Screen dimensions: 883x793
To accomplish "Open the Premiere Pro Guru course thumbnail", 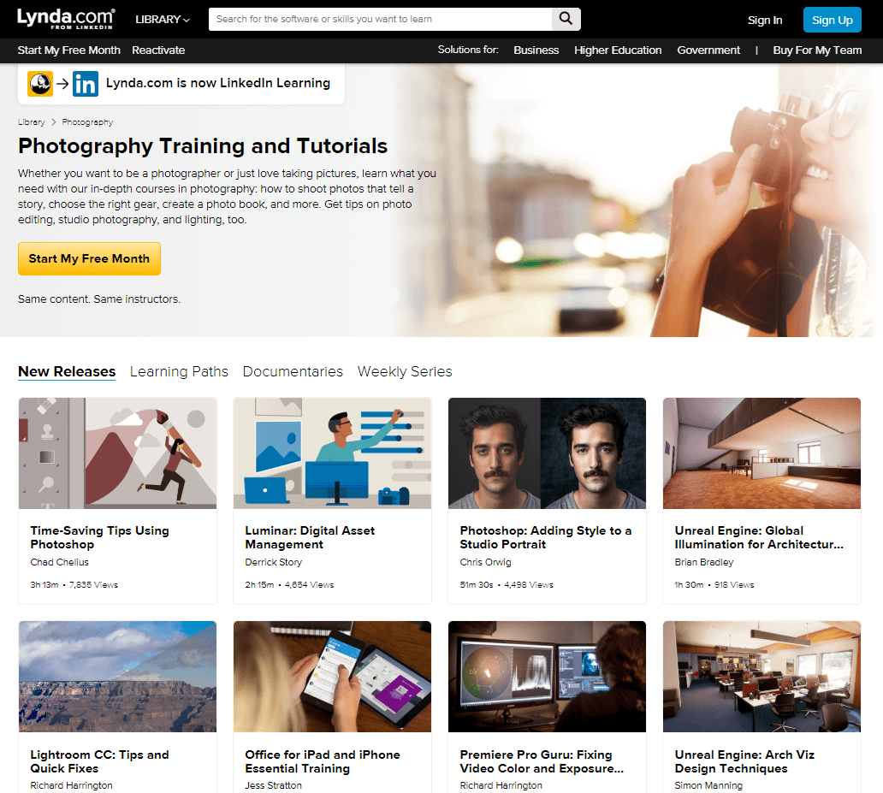I will tap(547, 677).
